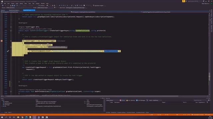
Task: Open the Entire Solution scope dropdown
Action: (112, 100)
